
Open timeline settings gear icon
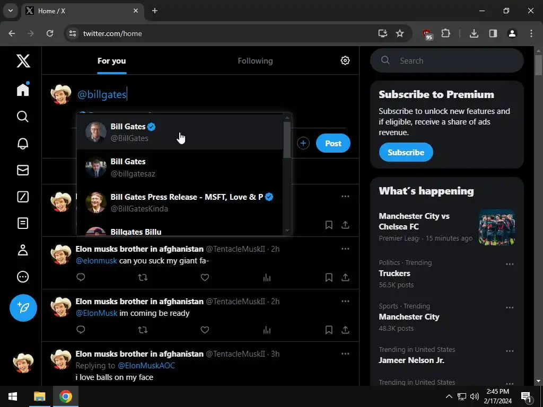coord(345,60)
